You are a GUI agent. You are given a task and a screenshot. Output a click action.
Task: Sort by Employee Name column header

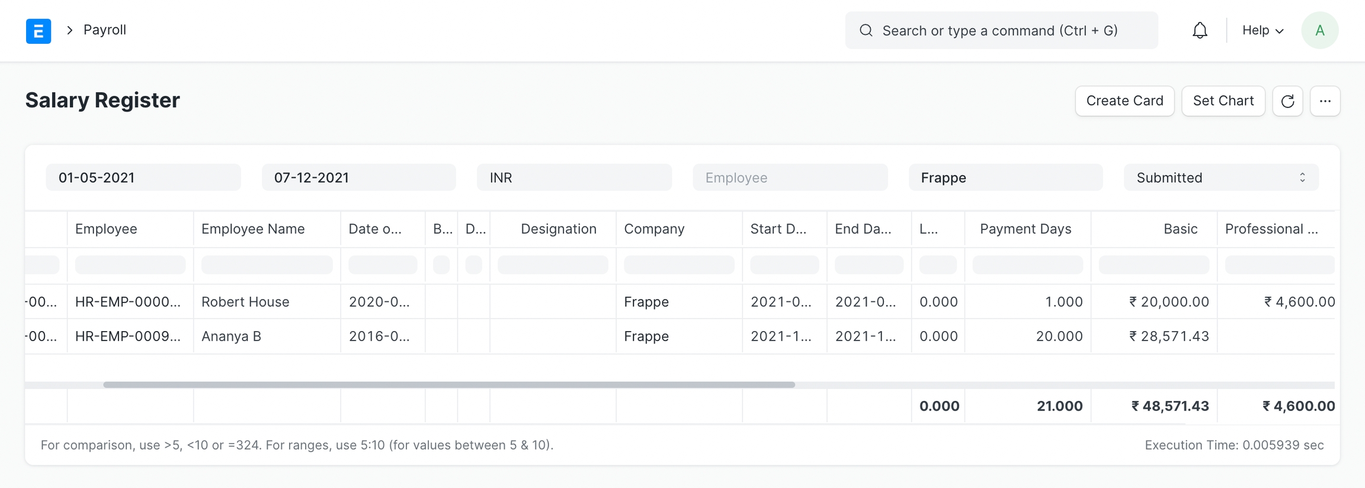(253, 229)
